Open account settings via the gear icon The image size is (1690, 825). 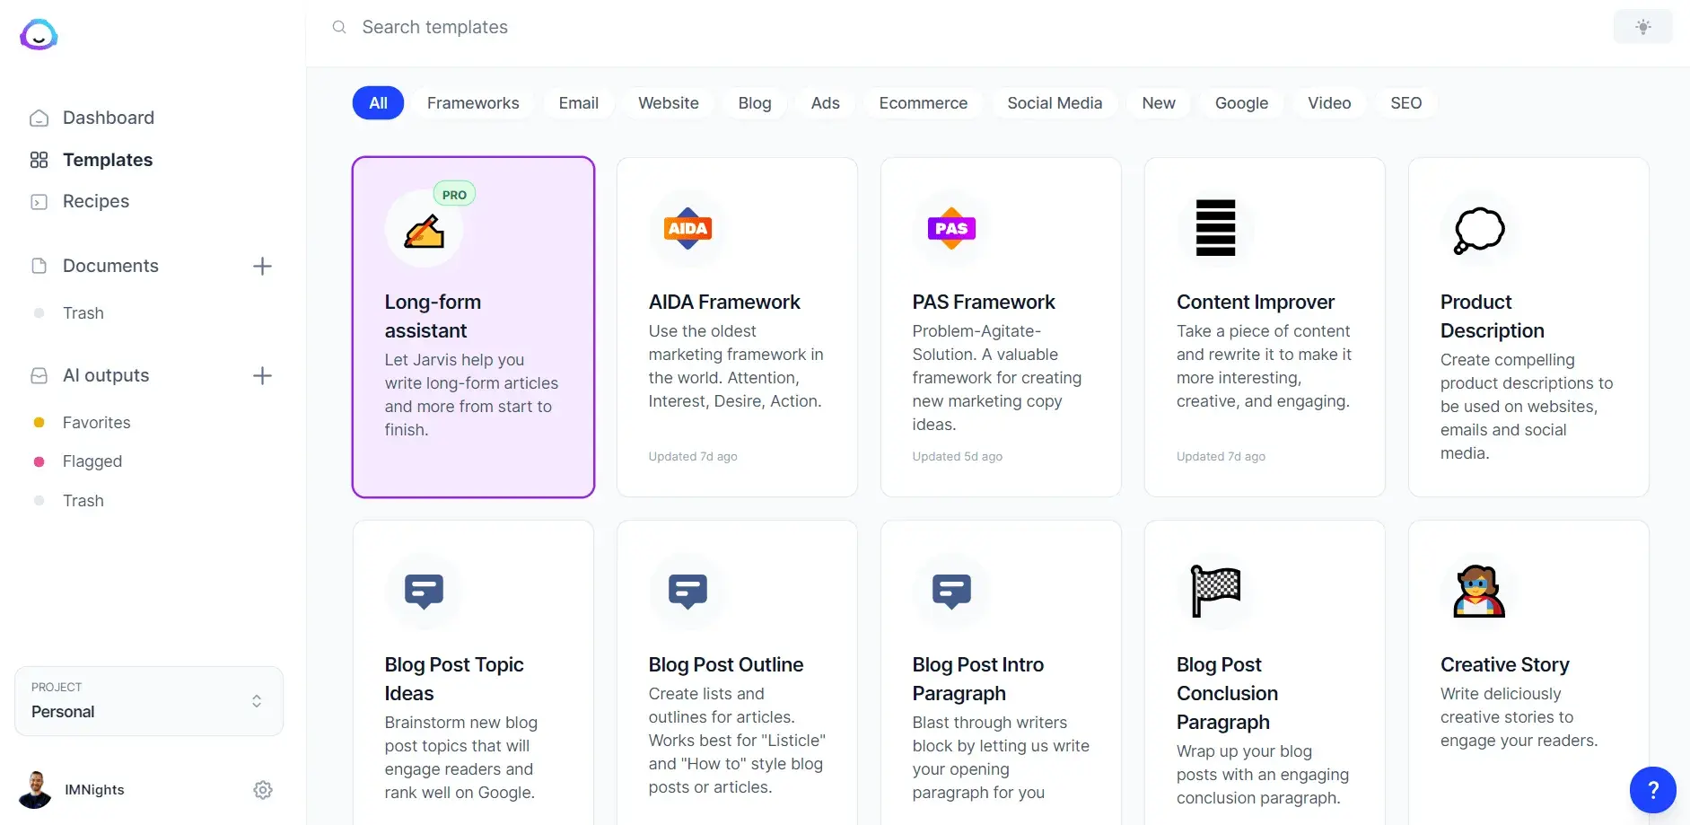click(x=262, y=790)
